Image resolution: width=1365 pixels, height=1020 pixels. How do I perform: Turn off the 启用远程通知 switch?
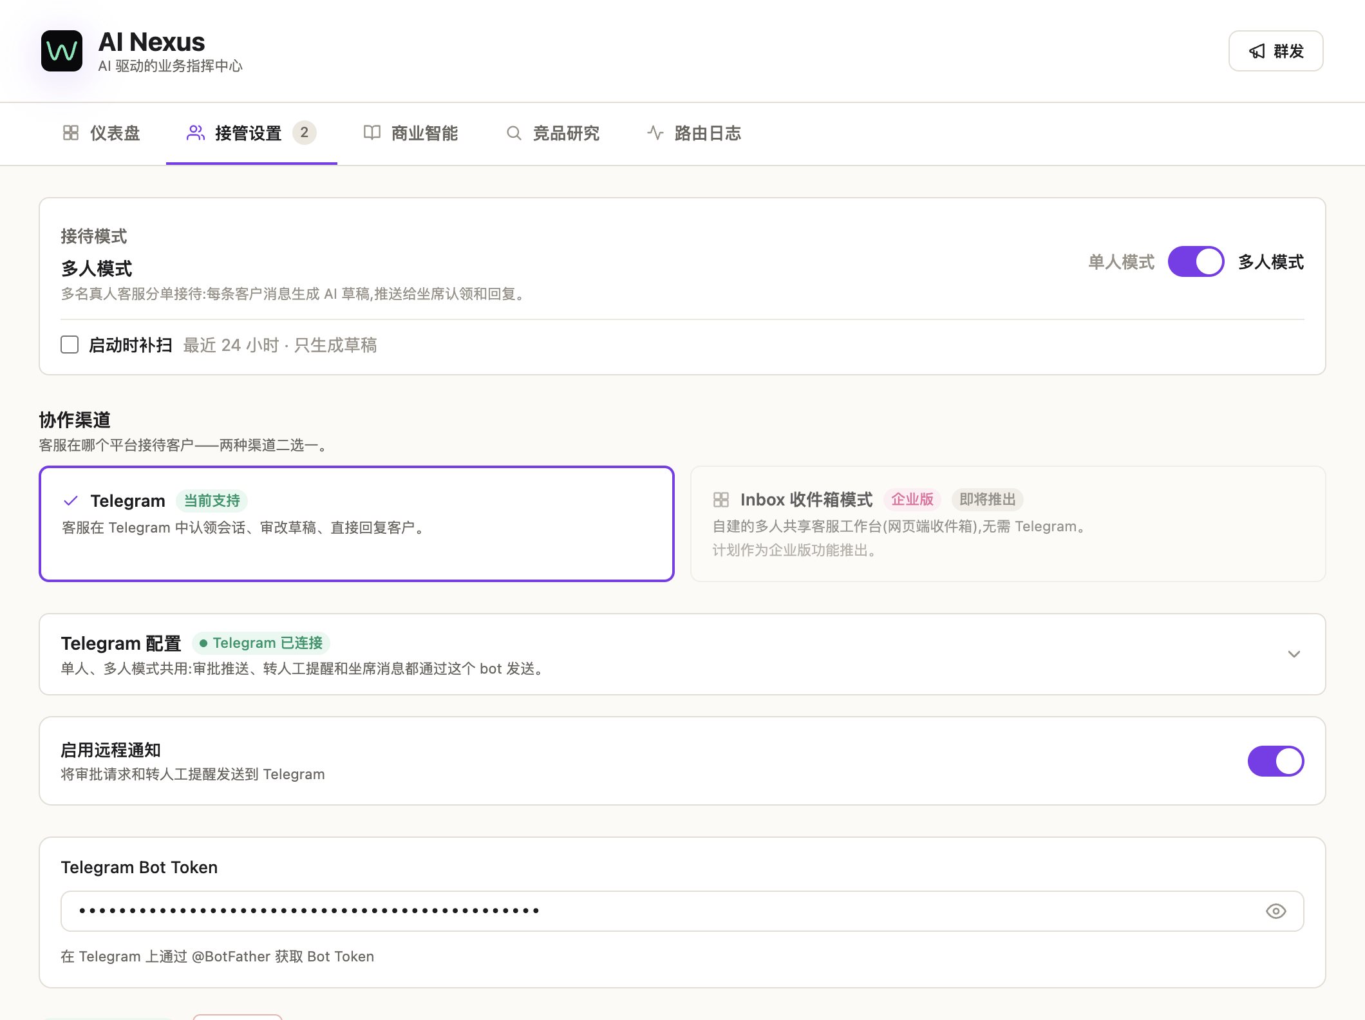tap(1276, 761)
